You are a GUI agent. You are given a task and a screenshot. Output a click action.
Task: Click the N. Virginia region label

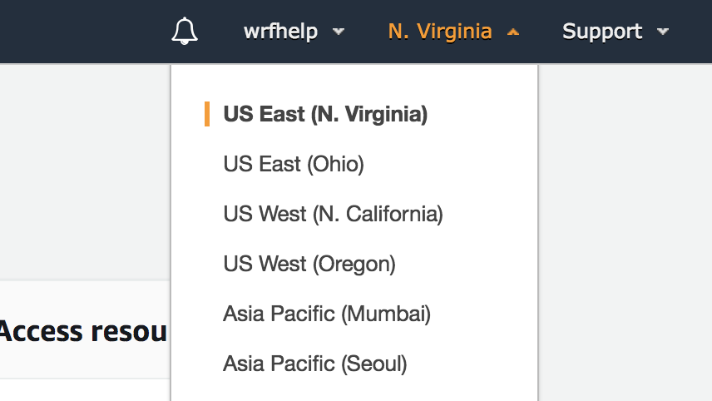pyautogui.click(x=439, y=32)
